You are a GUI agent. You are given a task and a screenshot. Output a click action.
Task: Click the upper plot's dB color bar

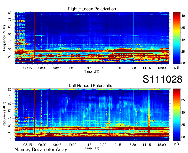point(176,38)
